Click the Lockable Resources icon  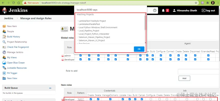pos(4,68)
